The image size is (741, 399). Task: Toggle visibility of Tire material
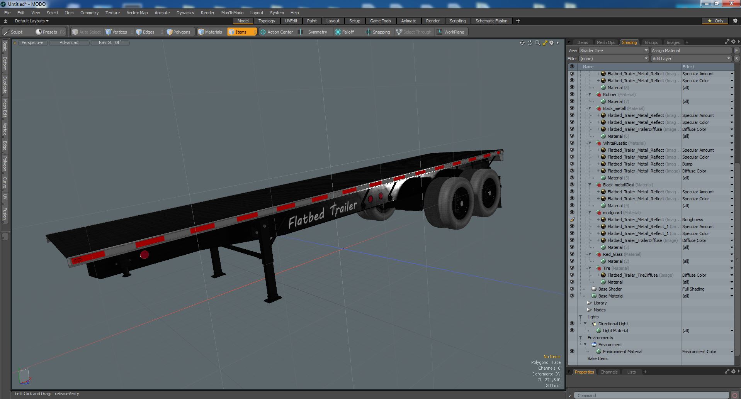(572, 268)
